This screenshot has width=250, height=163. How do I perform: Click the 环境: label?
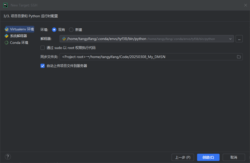(44, 30)
